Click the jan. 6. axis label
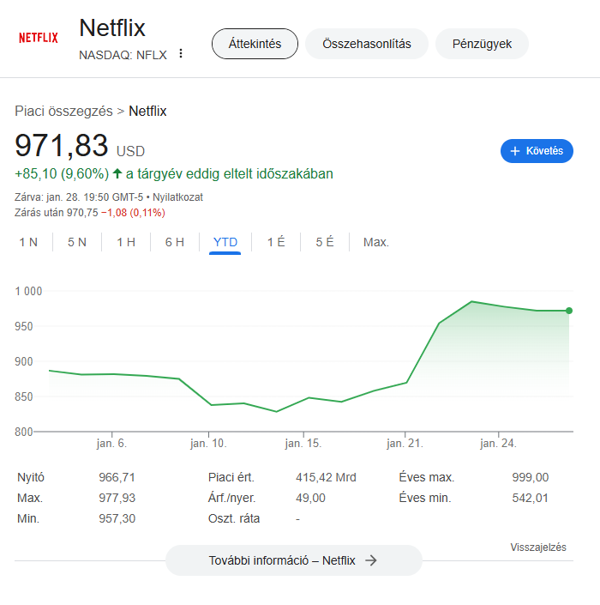The image size is (600, 605). coord(111,444)
